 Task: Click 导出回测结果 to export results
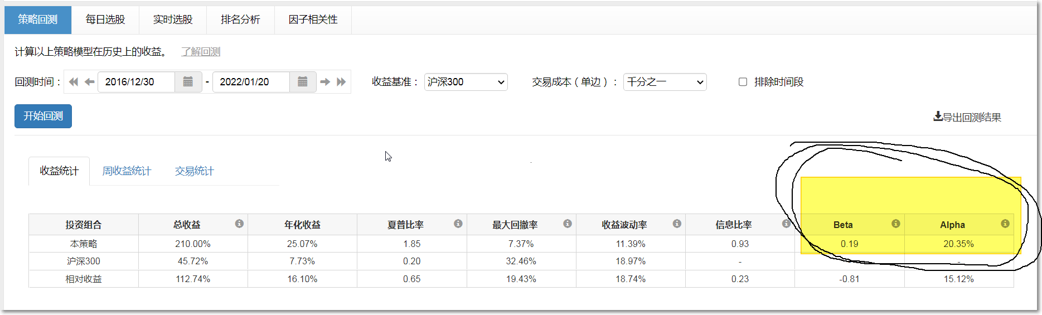967,117
